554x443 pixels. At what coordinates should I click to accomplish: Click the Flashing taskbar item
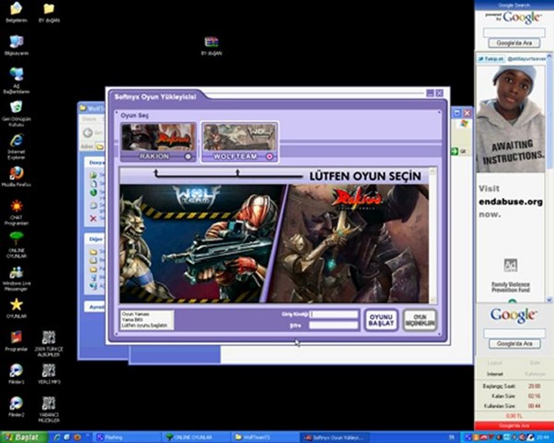[127, 437]
